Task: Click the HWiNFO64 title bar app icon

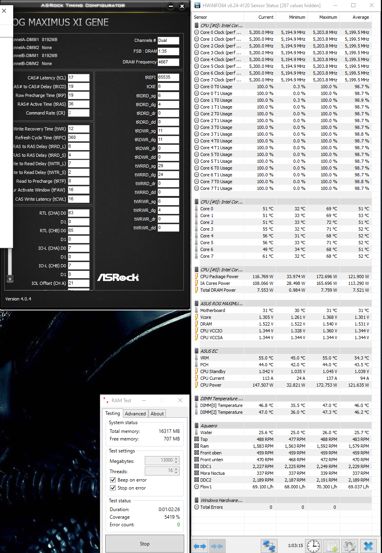Action: (197, 5)
